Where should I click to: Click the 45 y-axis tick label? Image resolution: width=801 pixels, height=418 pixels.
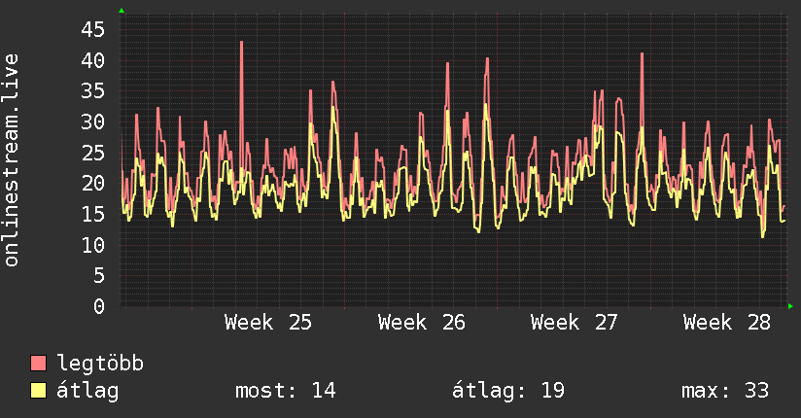coord(92,29)
